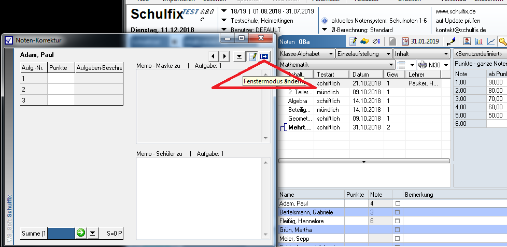Image resolution: width=507 pixels, height=247 pixels.
Task: Select the bold Mehrt... test row
Action: click(364, 127)
